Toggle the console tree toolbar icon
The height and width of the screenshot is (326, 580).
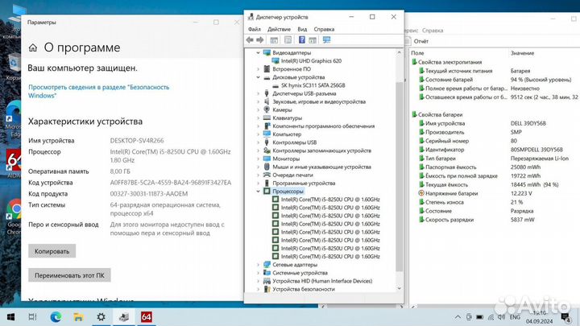coord(274,40)
